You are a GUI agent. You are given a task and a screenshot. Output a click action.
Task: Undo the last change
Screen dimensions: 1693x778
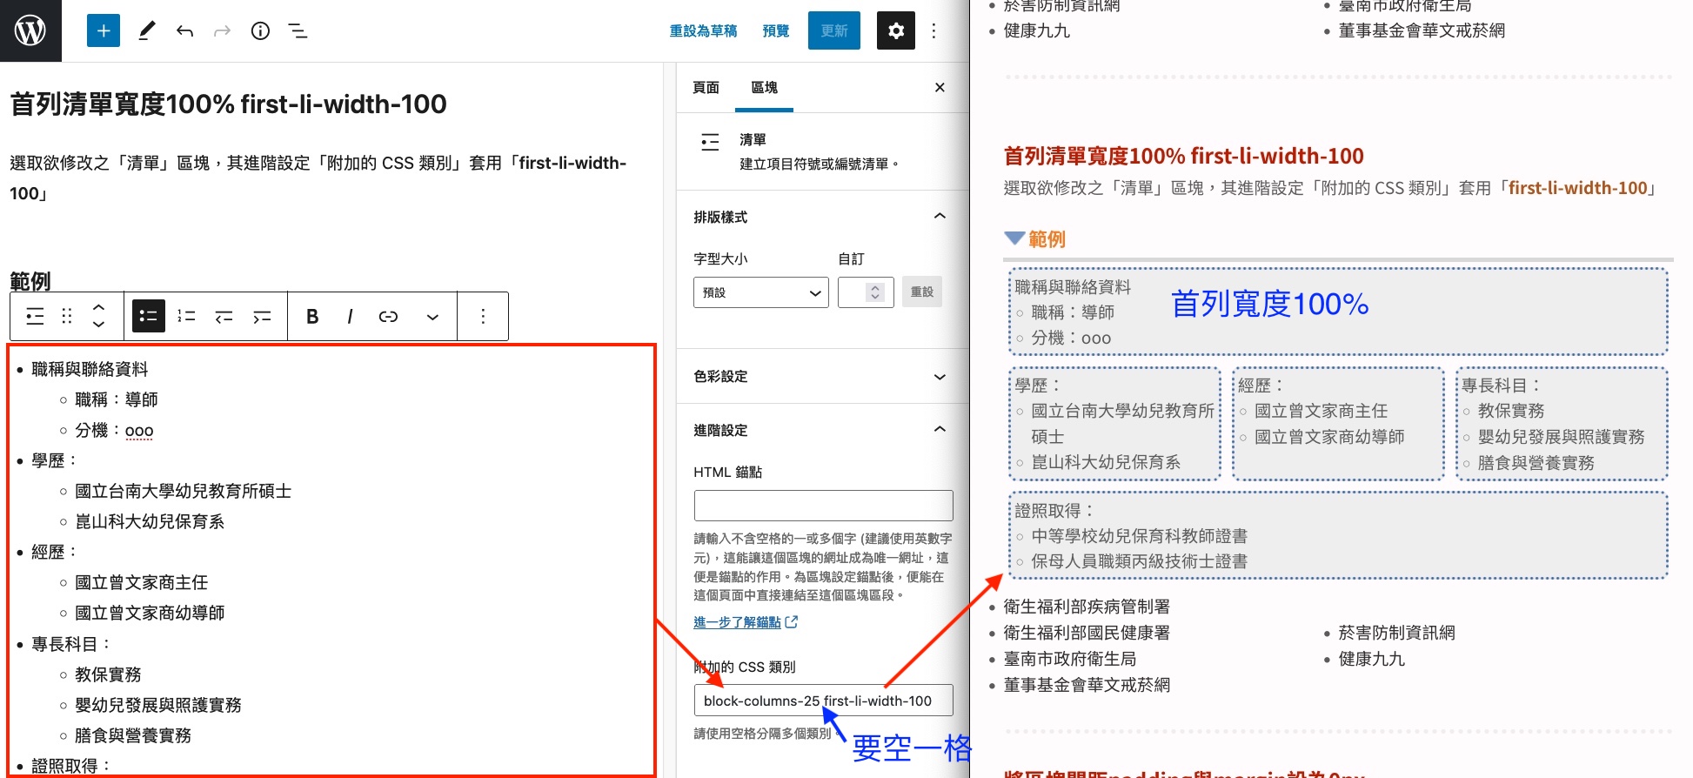point(184,31)
